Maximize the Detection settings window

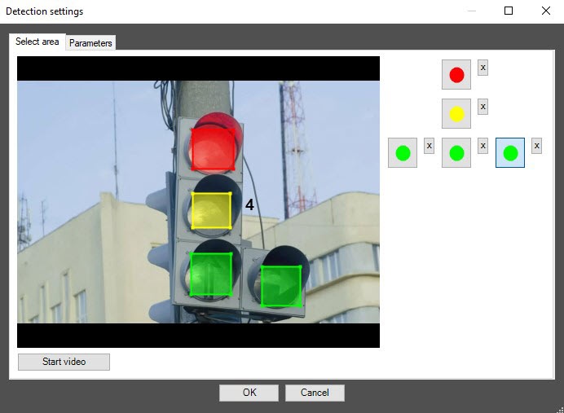tap(509, 11)
